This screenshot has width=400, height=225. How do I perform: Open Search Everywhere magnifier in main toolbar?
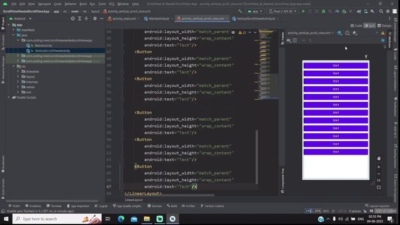click(381, 11)
